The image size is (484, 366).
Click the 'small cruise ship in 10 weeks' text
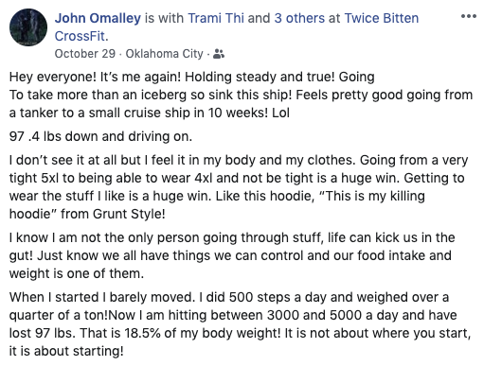178,113
